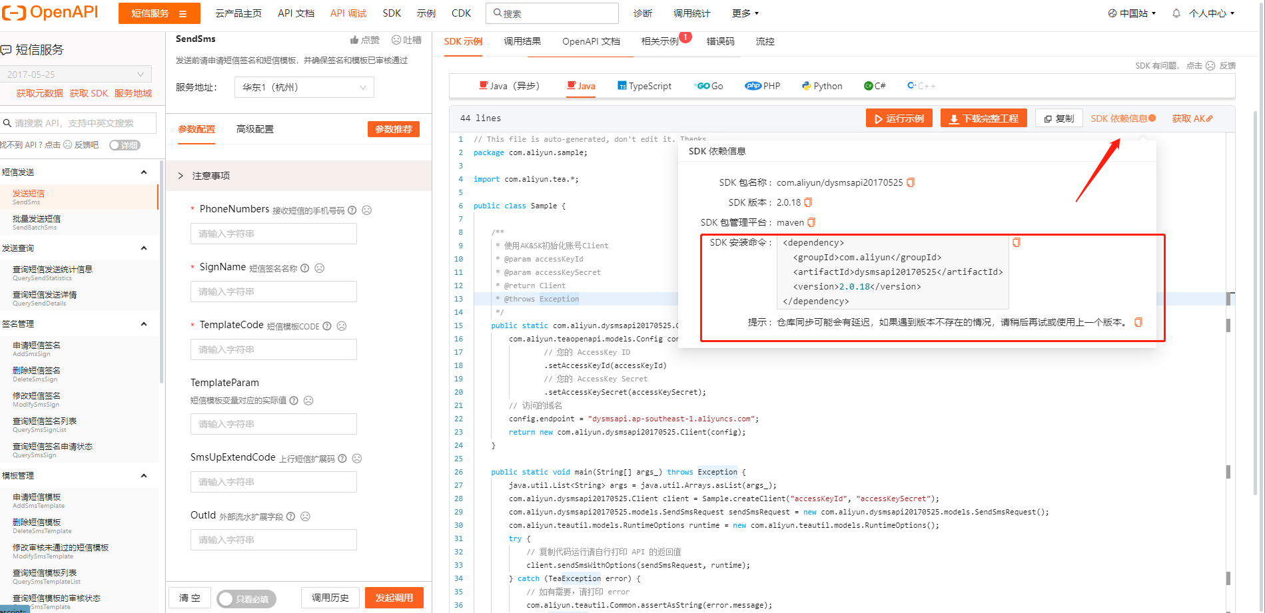Collapse the 短信发送 group

coord(144,172)
